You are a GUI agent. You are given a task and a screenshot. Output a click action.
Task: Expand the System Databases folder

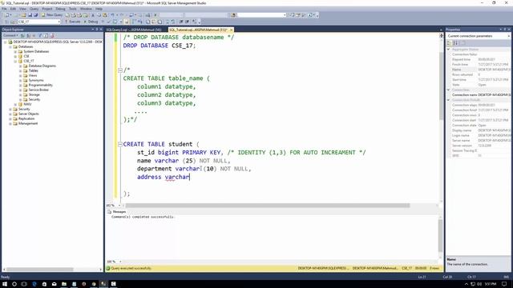click(15, 51)
